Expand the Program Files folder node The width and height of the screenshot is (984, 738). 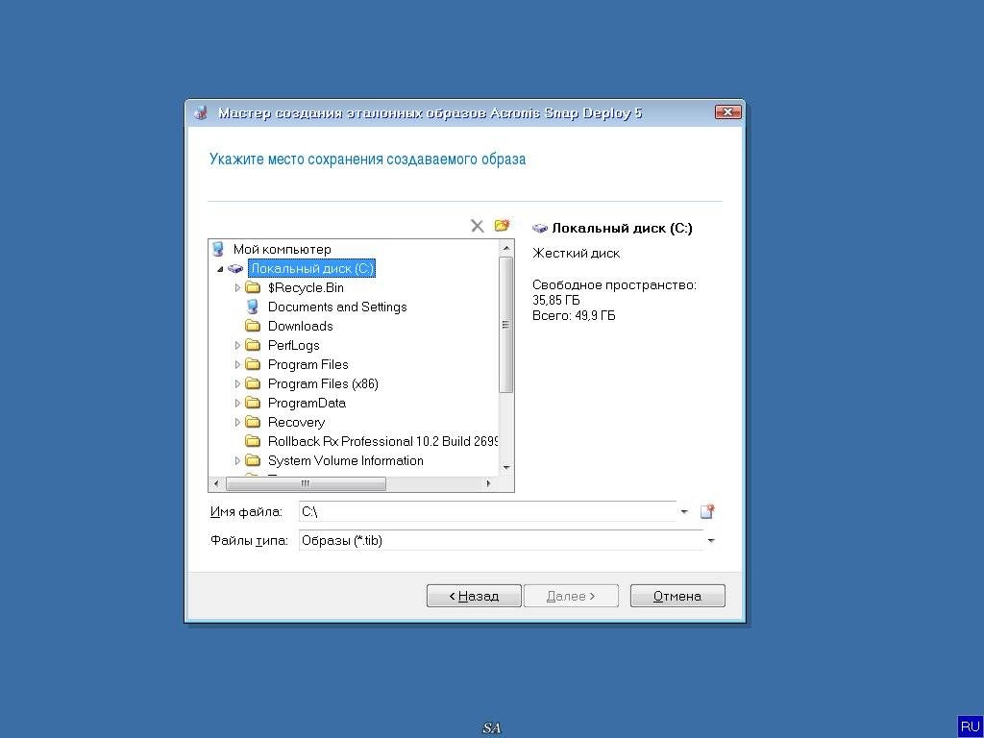[237, 364]
